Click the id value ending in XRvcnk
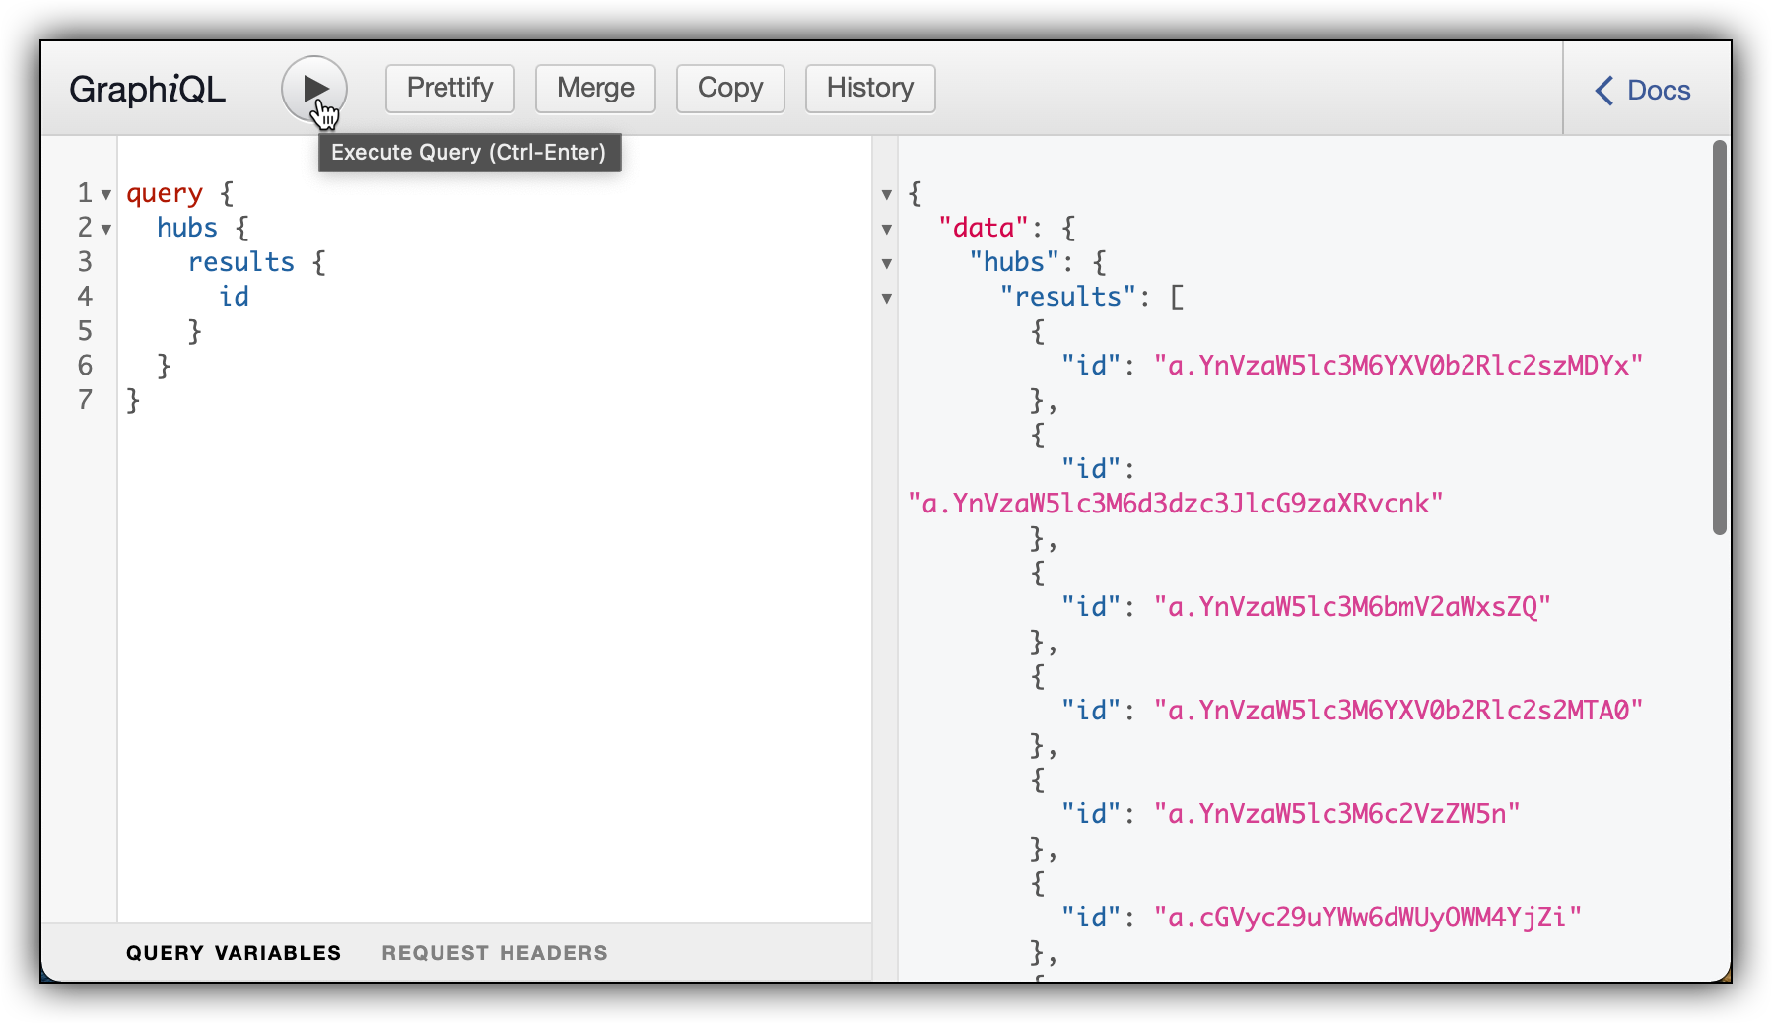Image resolution: width=1772 pixels, height=1023 pixels. tap(1176, 504)
